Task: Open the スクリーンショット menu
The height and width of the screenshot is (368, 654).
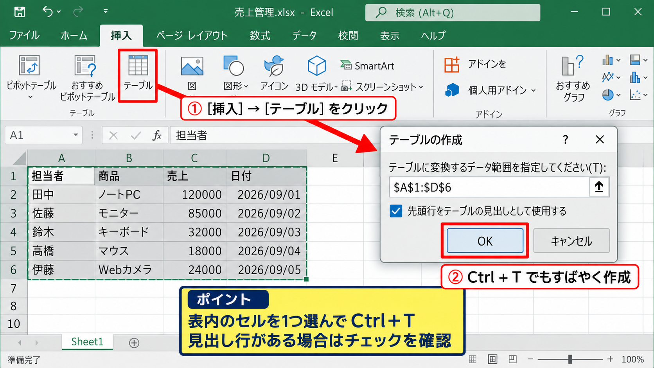Action: tap(382, 87)
